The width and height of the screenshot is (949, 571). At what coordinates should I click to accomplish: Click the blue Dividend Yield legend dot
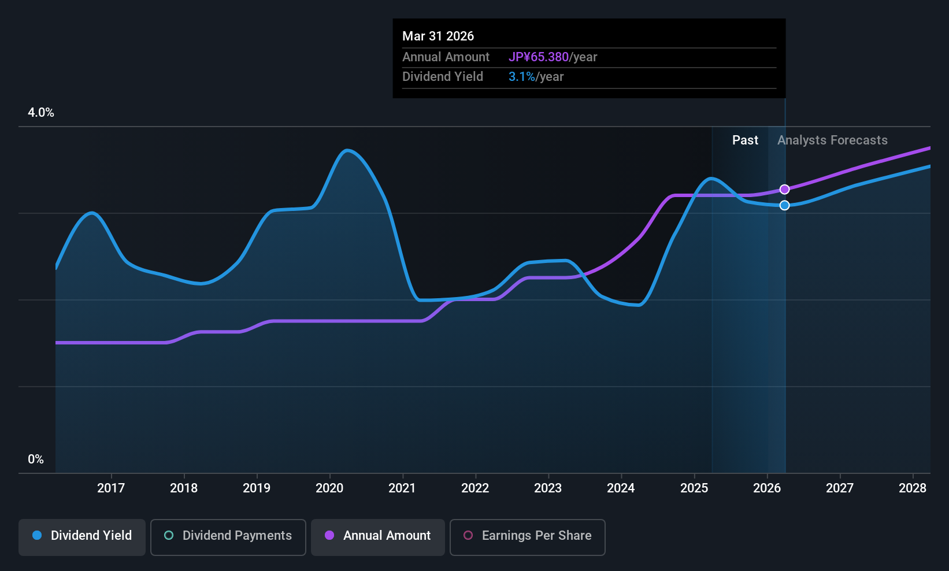37,535
